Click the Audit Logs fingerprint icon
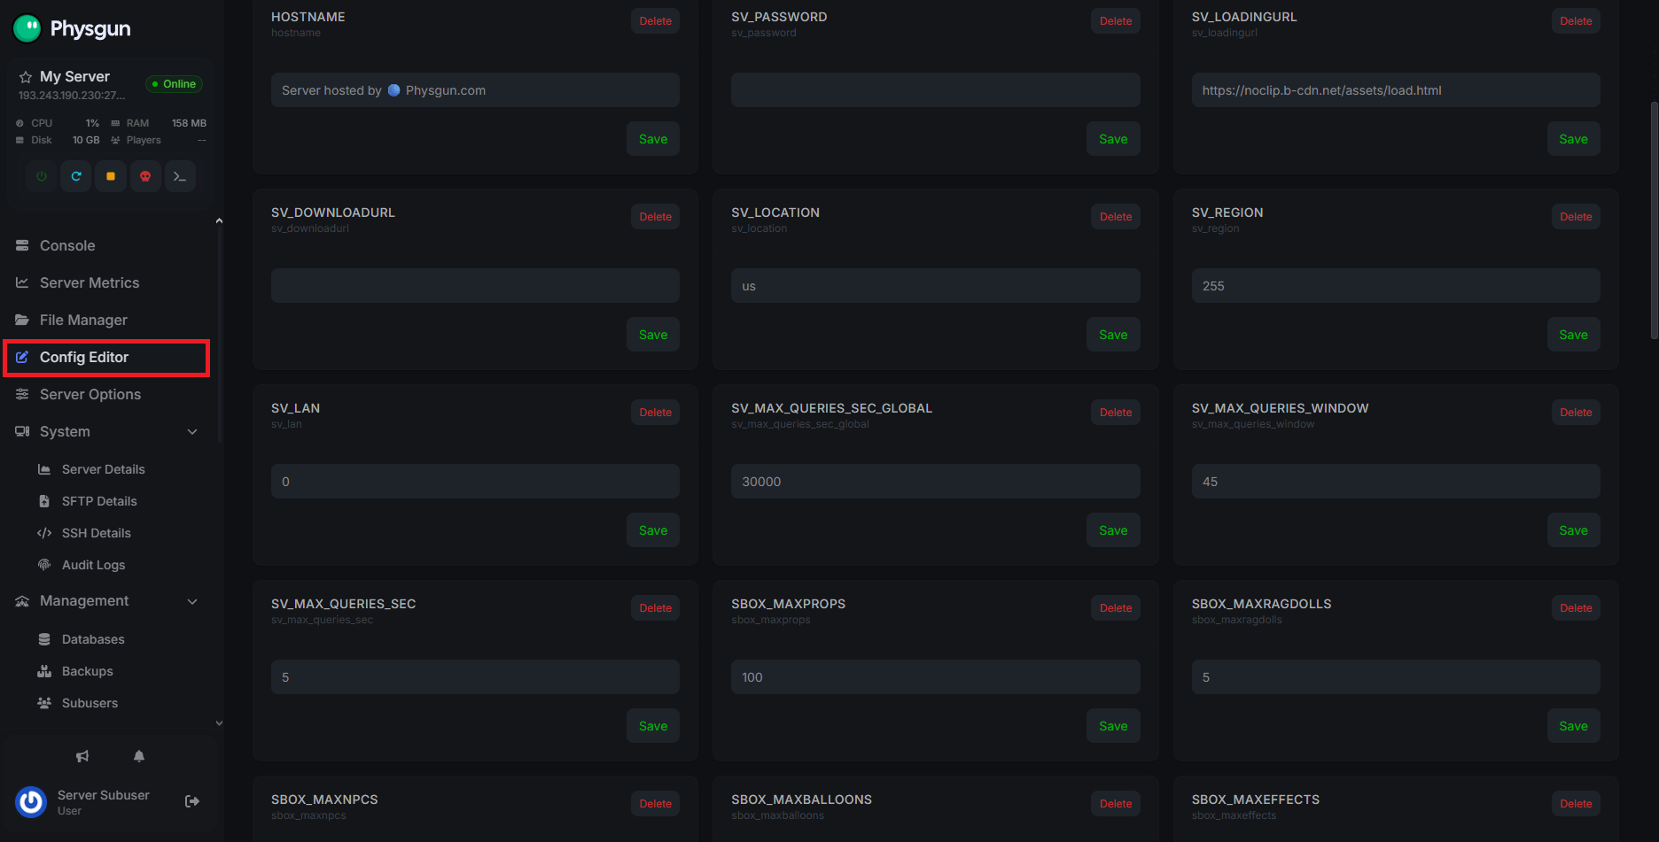The width and height of the screenshot is (1659, 842). click(x=44, y=565)
